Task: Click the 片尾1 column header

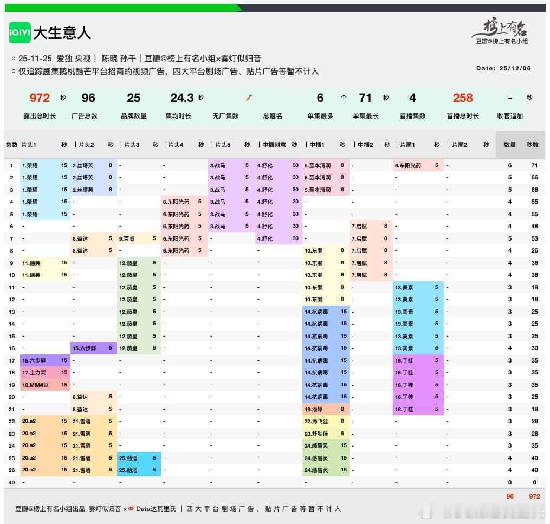Action: pyautogui.click(x=407, y=145)
